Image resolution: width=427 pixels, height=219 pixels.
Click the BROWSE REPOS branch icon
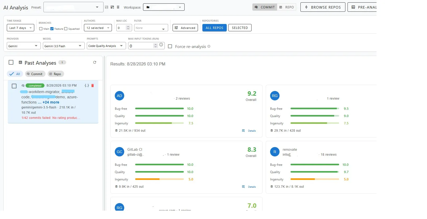[306, 7]
